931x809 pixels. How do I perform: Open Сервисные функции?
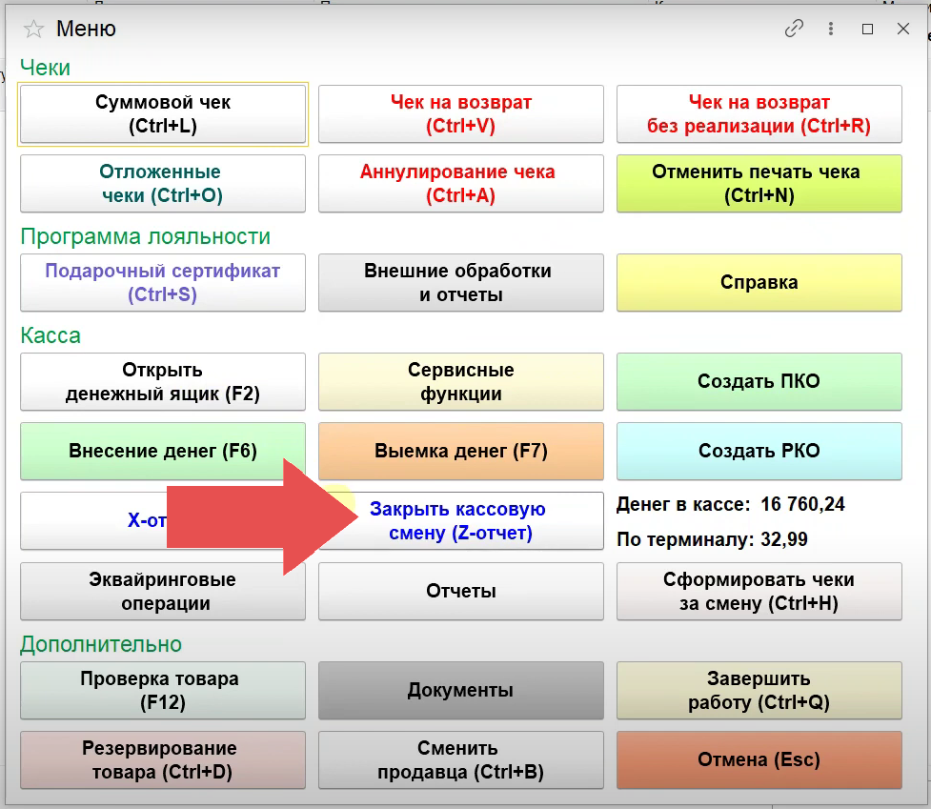click(461, 382)
